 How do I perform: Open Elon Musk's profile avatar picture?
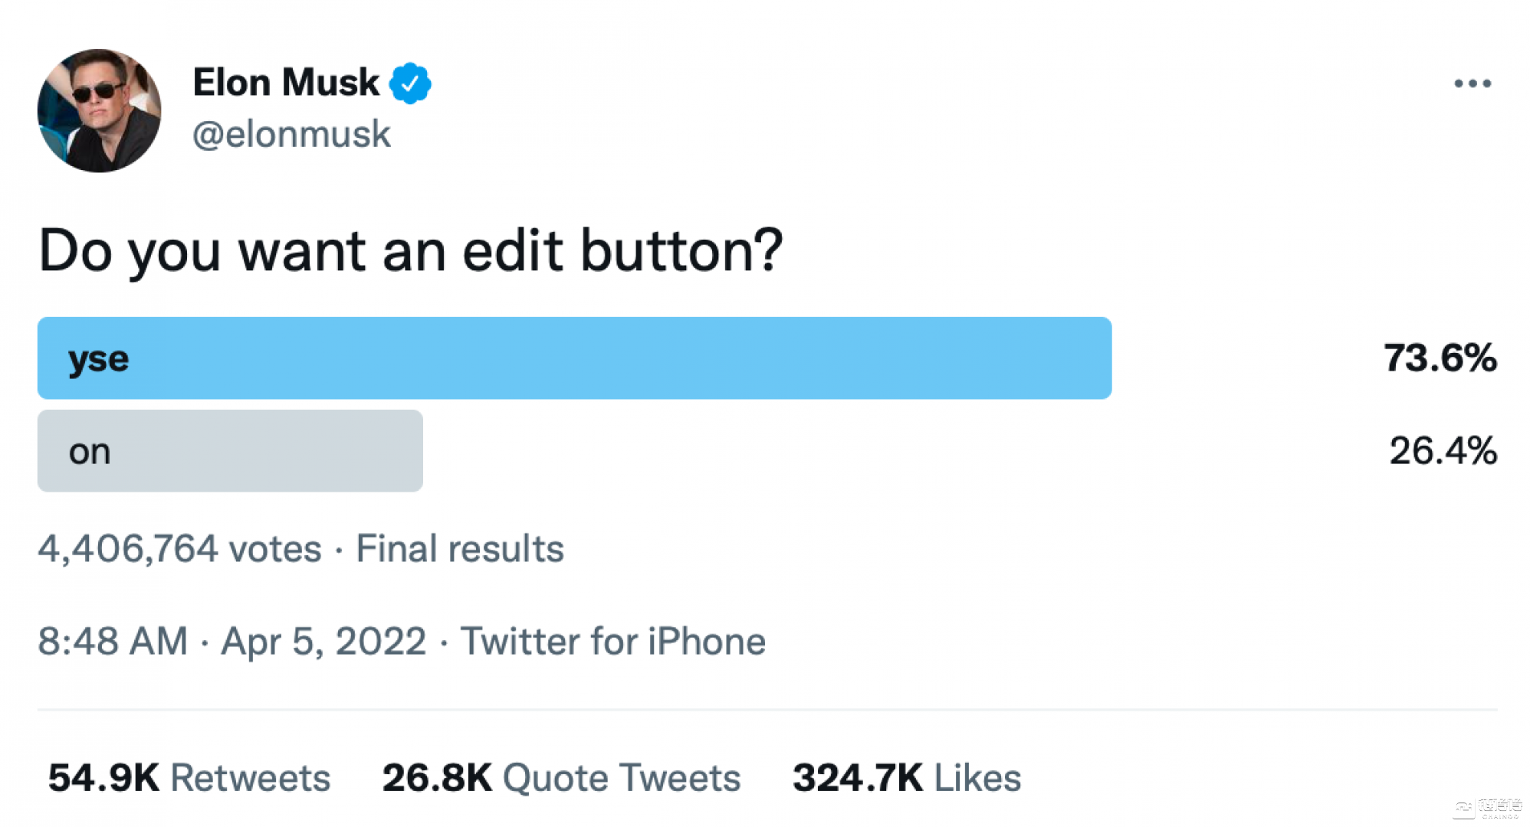click(x=100, y=111)
